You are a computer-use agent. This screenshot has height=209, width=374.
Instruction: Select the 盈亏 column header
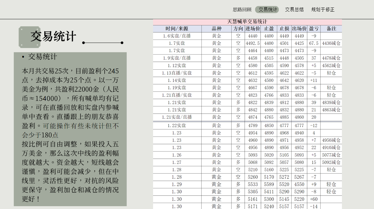coord(314,29)
